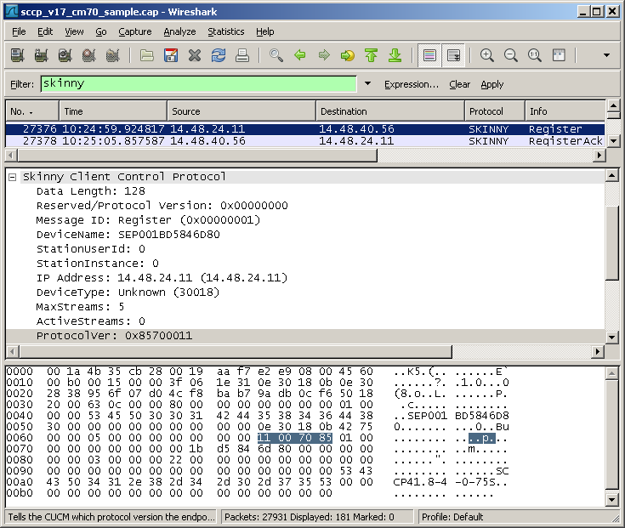Zoom in on packet text
Screen dimensions: 625x528
(486, 55)
